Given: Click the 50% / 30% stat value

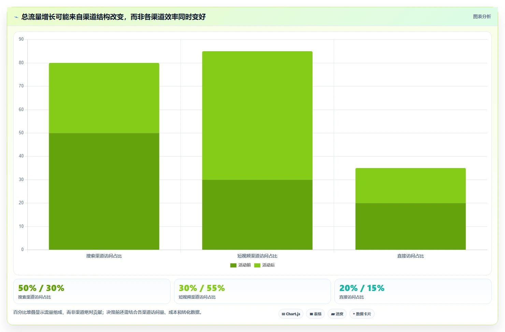Looking at the screenshot, I should [41, 288].
